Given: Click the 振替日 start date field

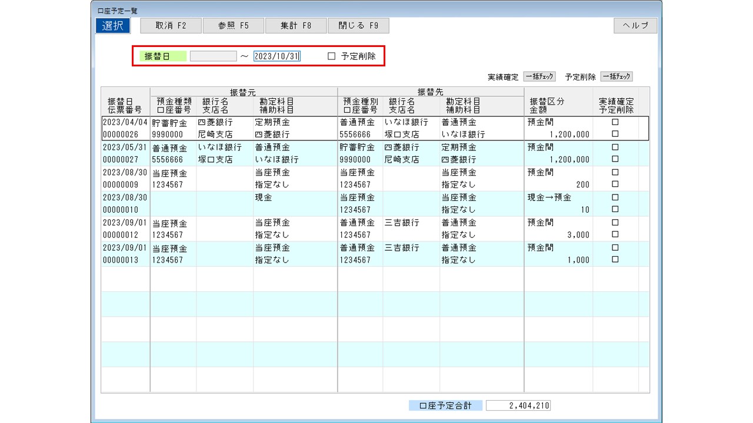Looking at the screenshot, I should click(x=213, y=56).
